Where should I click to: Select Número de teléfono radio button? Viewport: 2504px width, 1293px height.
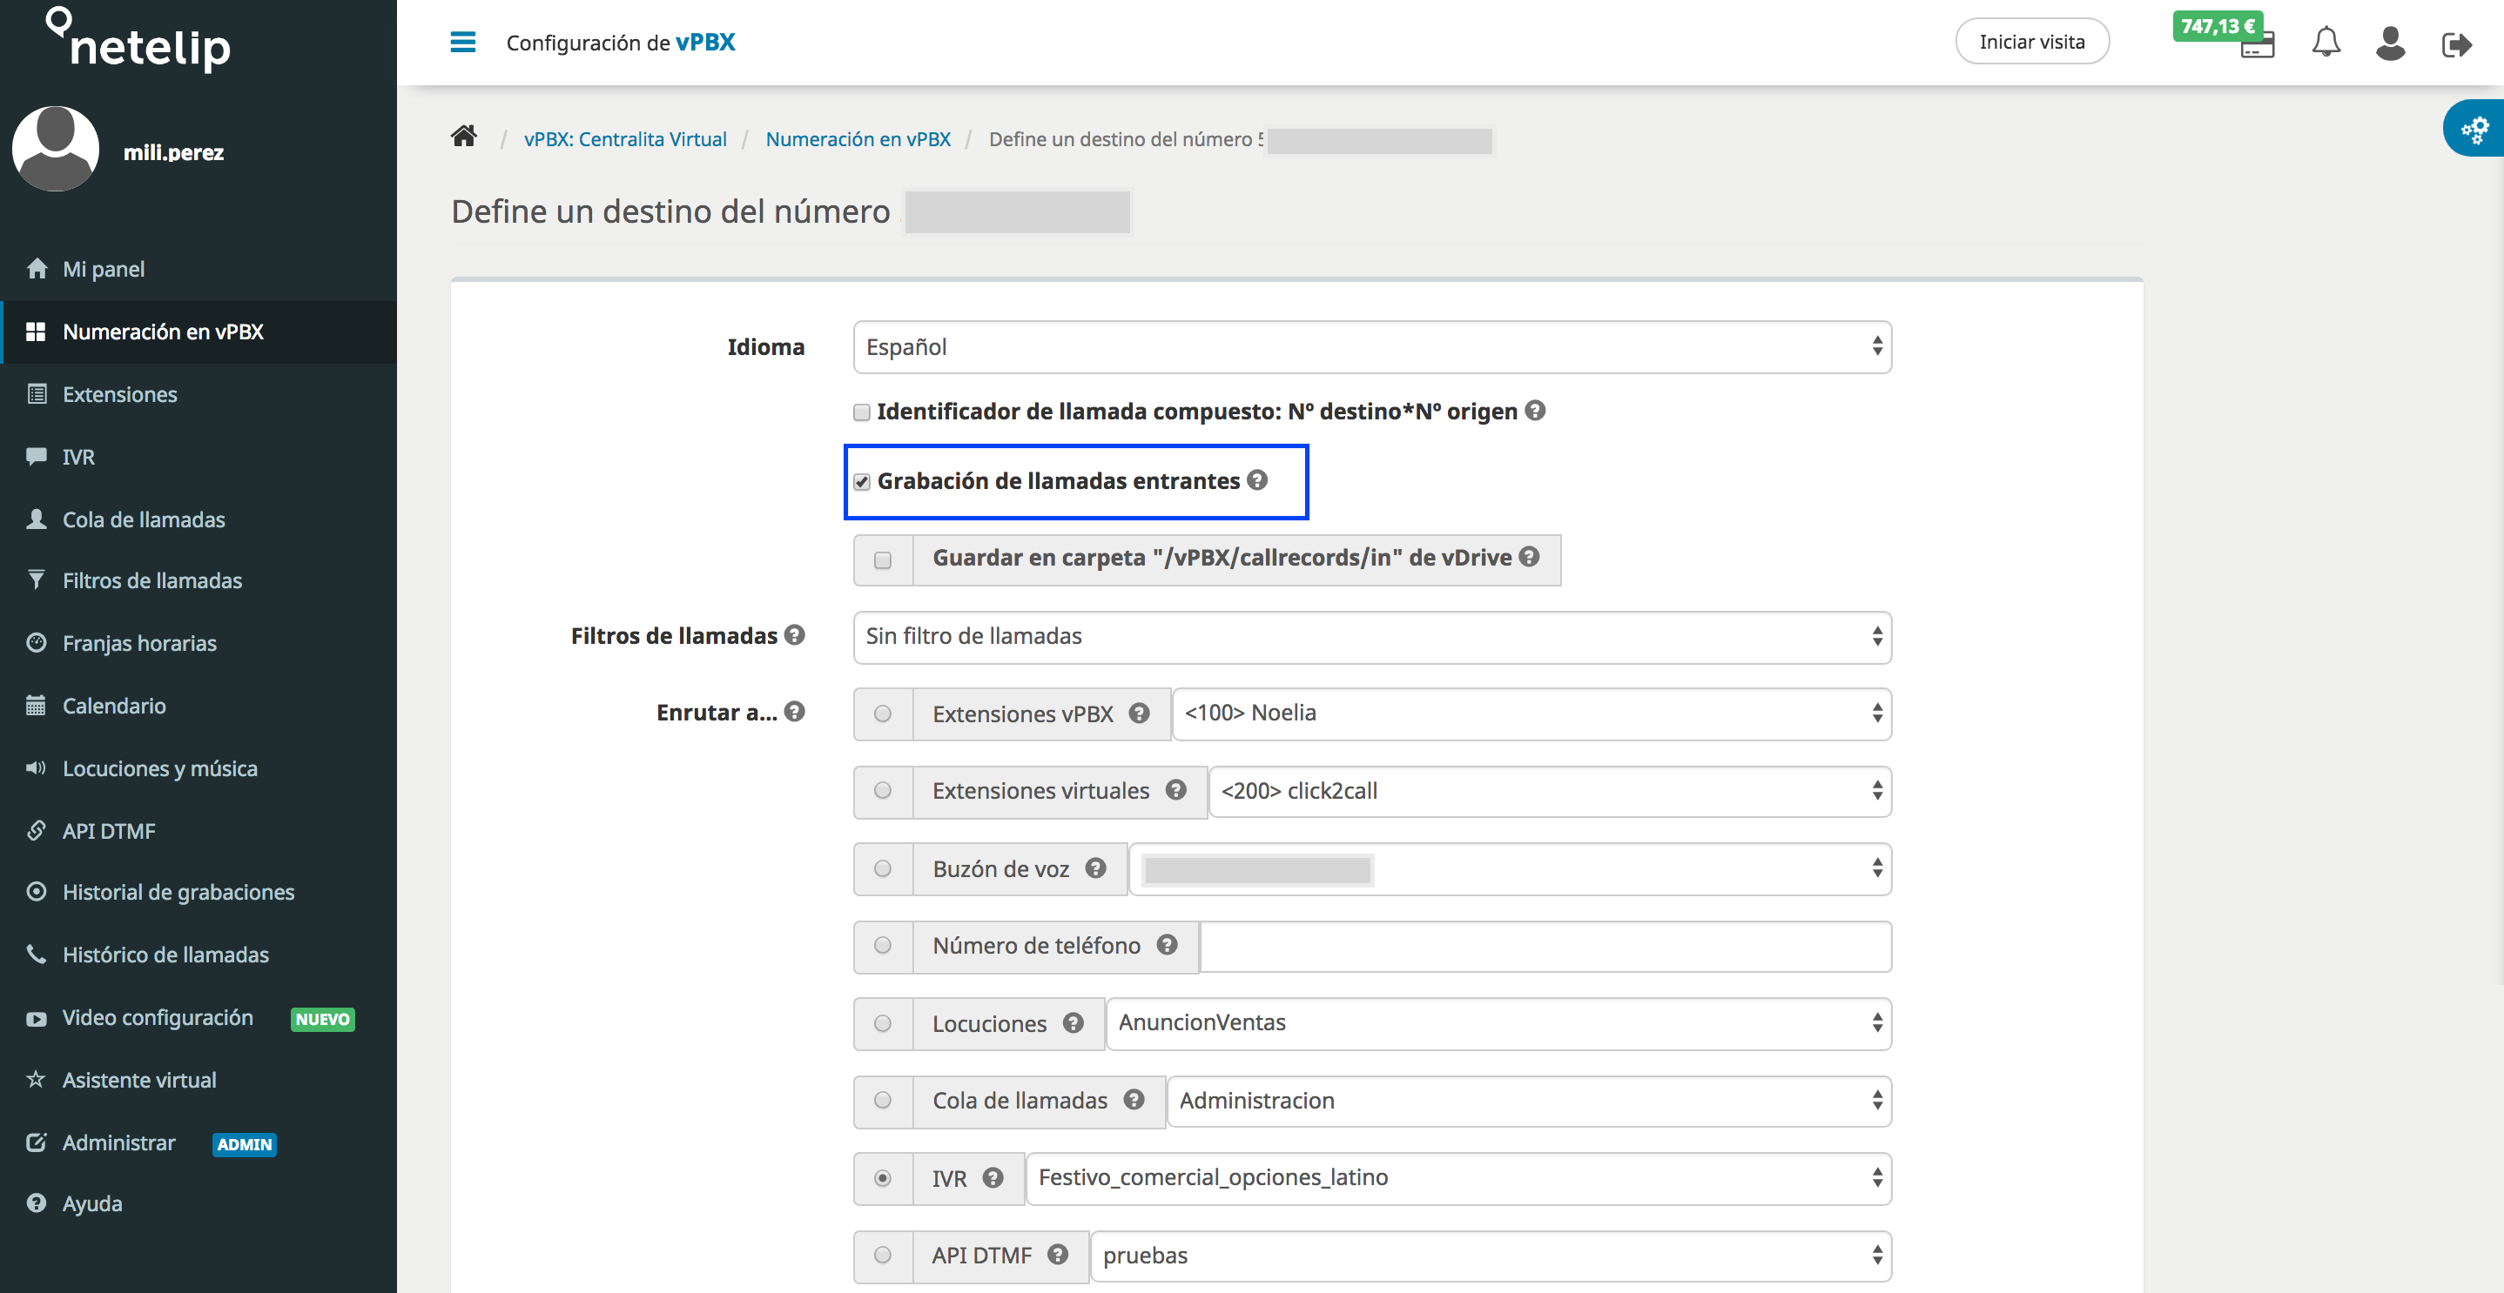[x=883, y=945]
